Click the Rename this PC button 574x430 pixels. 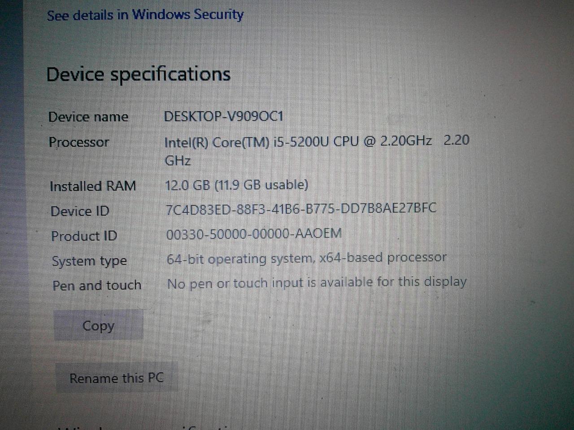click(117, 378)
